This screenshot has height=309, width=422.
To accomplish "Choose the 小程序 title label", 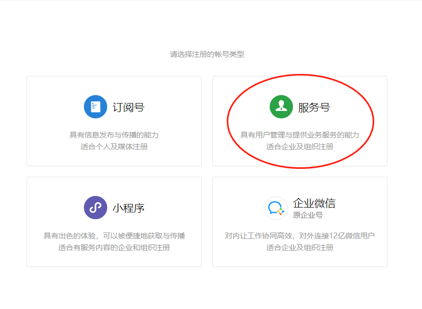I will click(x=128, y=208).
